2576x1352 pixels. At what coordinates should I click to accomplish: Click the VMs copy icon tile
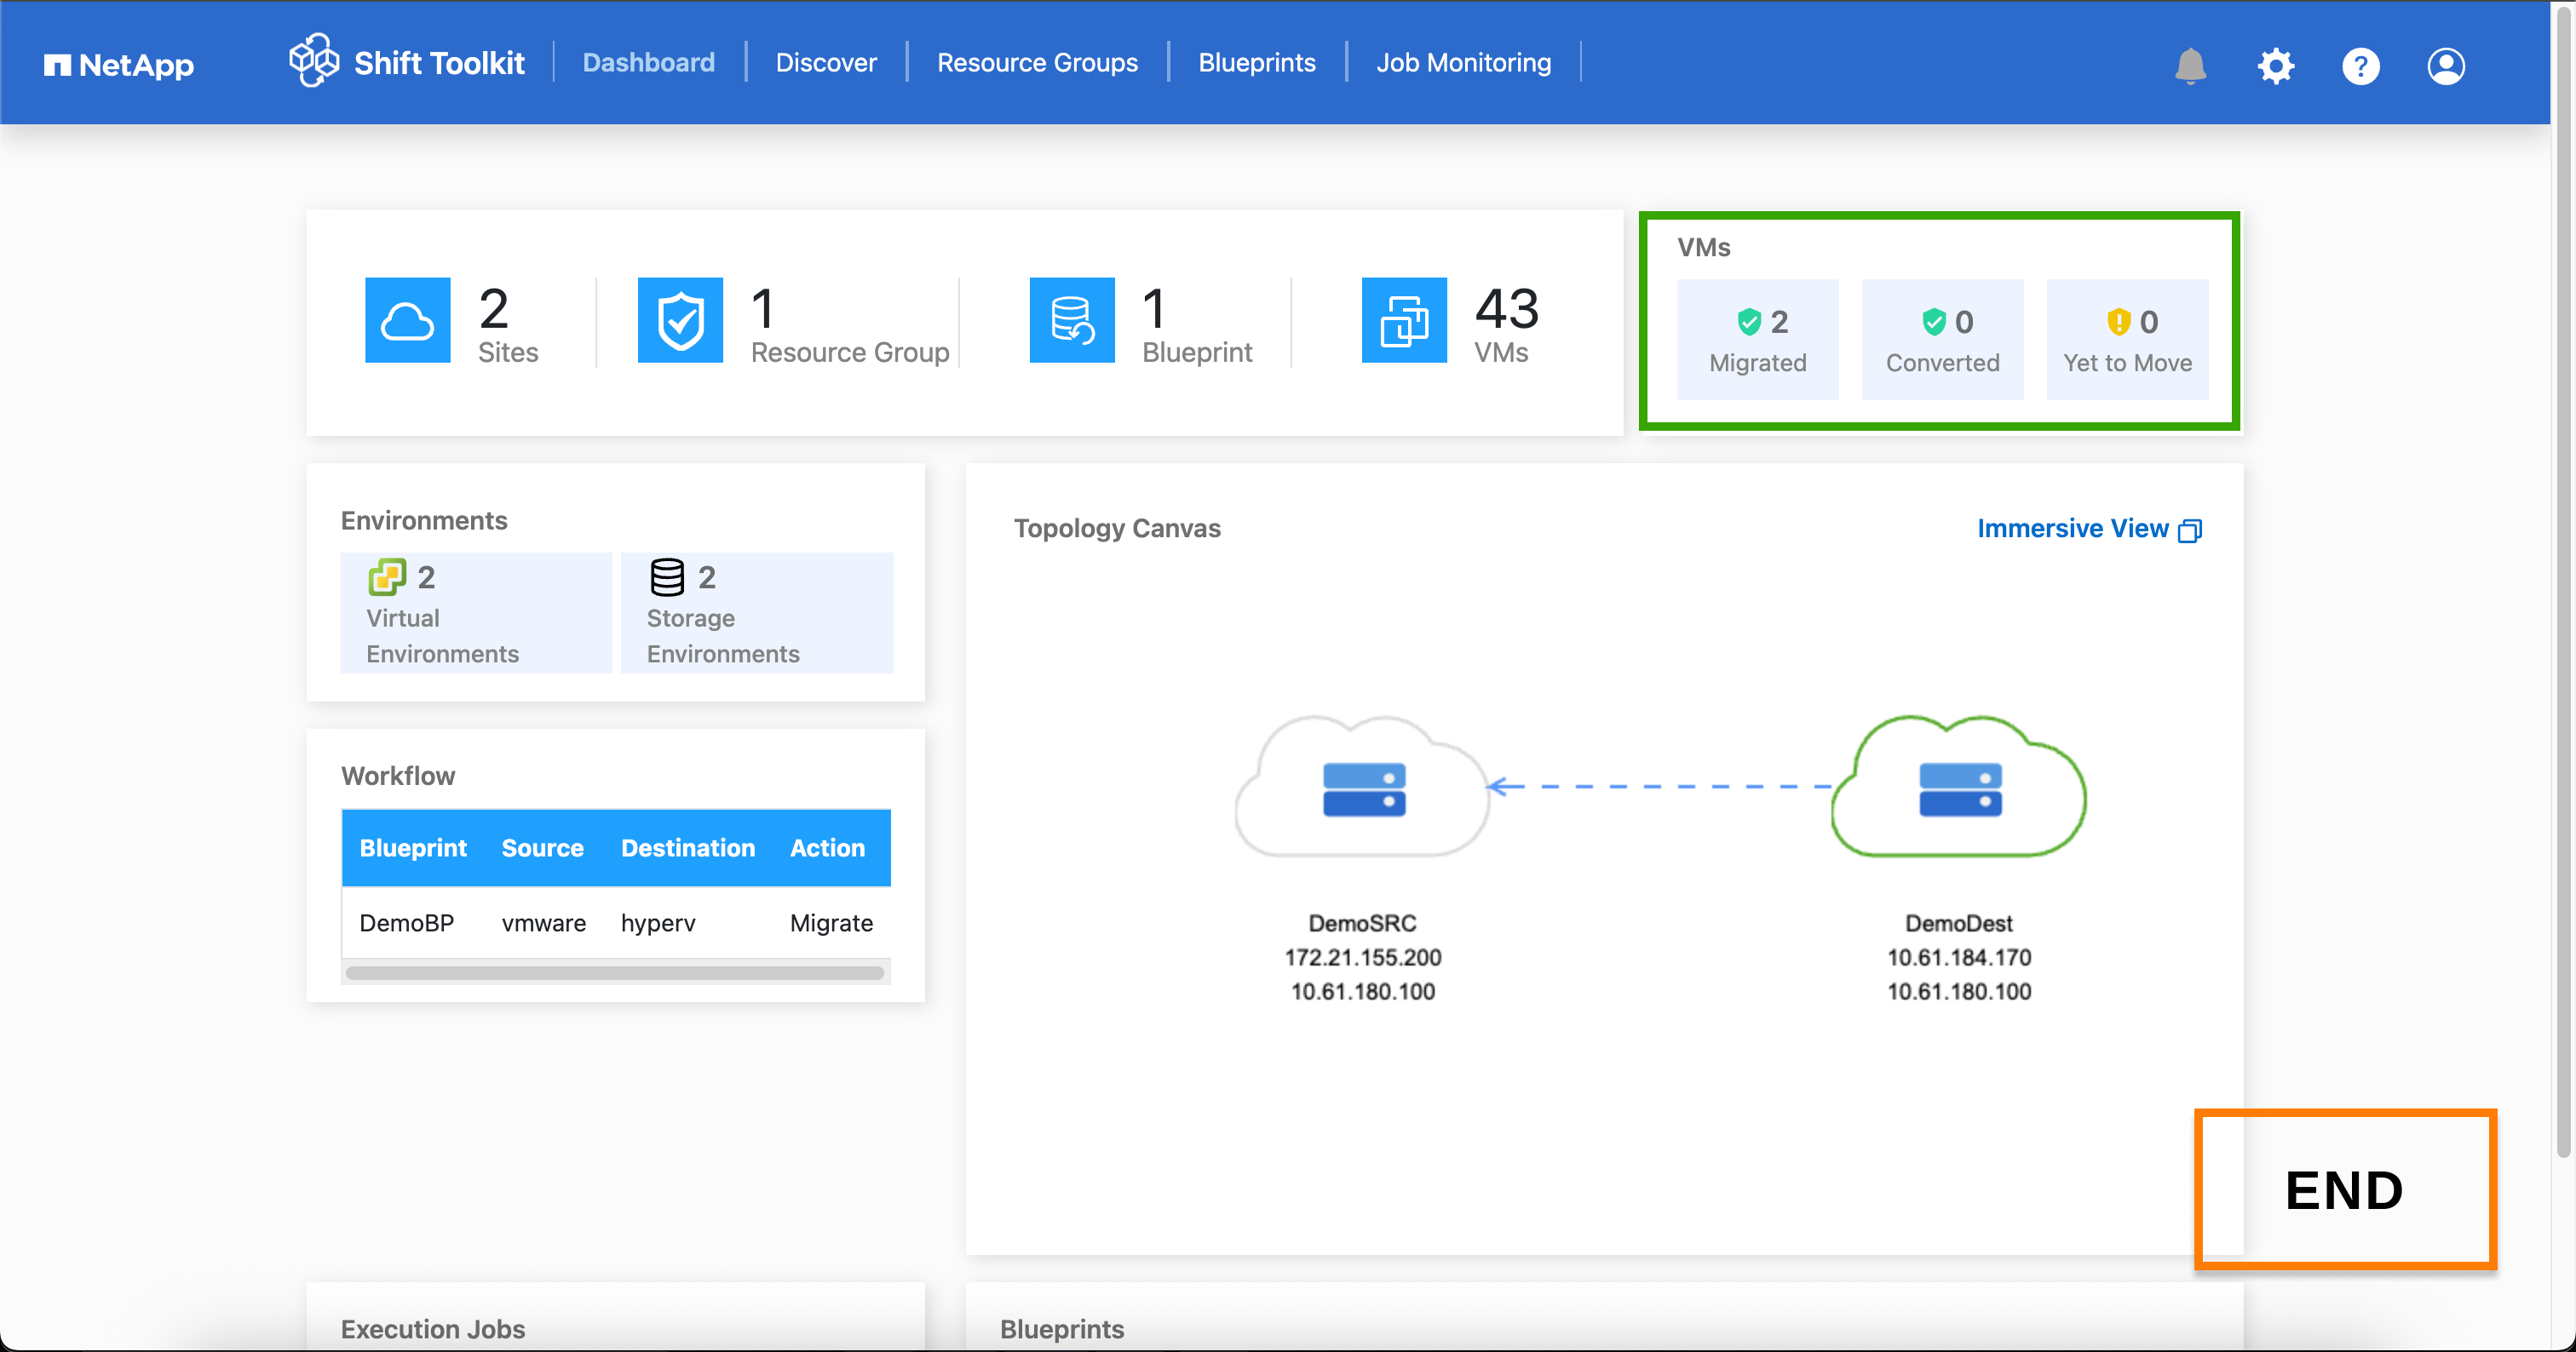coord(1404,320)
